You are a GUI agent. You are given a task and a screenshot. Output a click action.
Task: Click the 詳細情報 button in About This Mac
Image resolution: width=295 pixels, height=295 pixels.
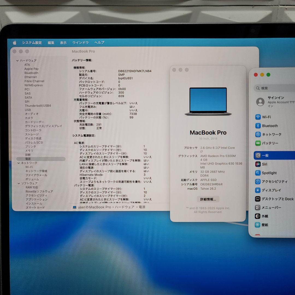(208, 199)
